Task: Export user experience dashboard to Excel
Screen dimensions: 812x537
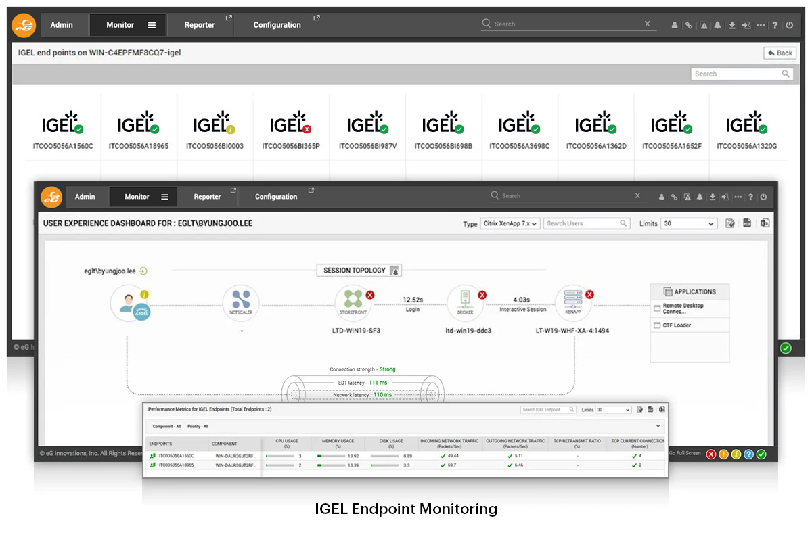Action: pyautogui.click(x=765, y=223)
